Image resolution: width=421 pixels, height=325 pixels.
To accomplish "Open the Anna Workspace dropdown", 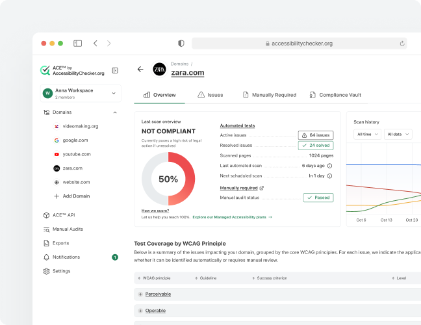I will click(81, 93).
